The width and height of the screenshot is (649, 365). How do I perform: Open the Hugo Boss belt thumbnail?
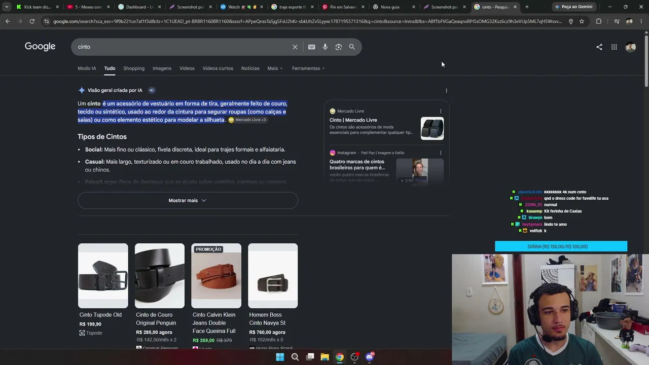[273, 276]
